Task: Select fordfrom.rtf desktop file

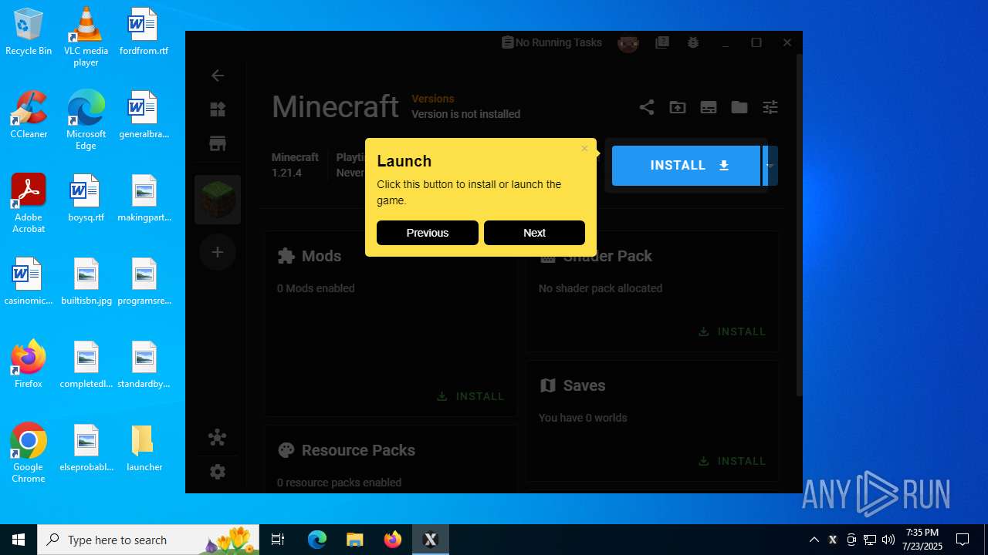Action: [x=144, y=32]
